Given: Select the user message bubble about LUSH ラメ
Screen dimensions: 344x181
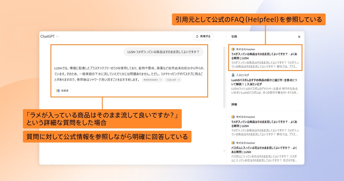Looking at the screenshot, I should pos(163,52).
